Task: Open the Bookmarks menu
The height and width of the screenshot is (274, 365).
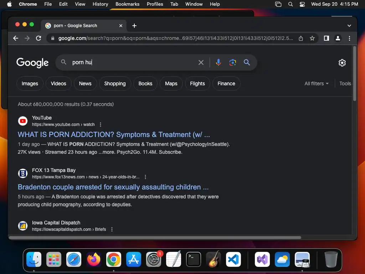Action: (127, 4)
